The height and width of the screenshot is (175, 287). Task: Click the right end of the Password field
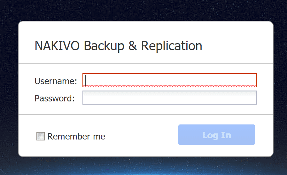tap(252, 98)
